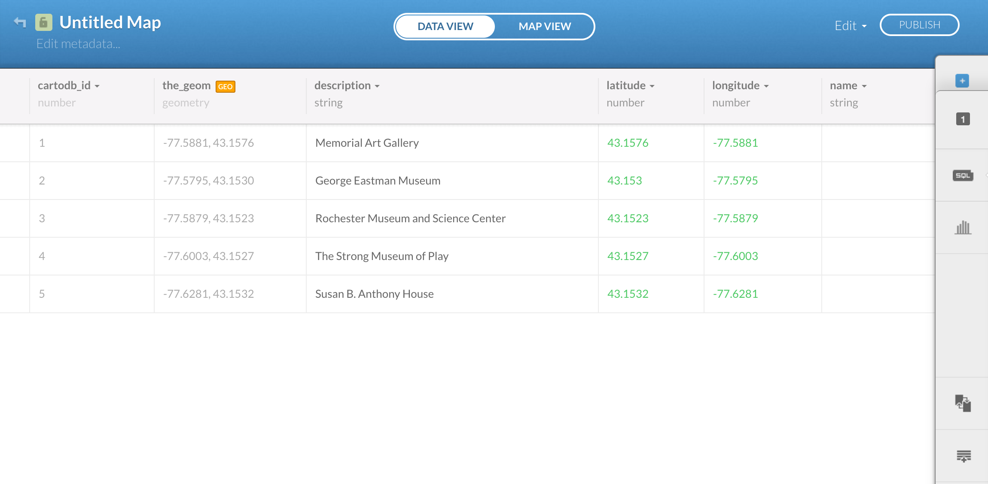Image resolution: width=988 pixels, height=484 pixels.
Task: Click the back arrow icon
Action: (x=20, y=22)
